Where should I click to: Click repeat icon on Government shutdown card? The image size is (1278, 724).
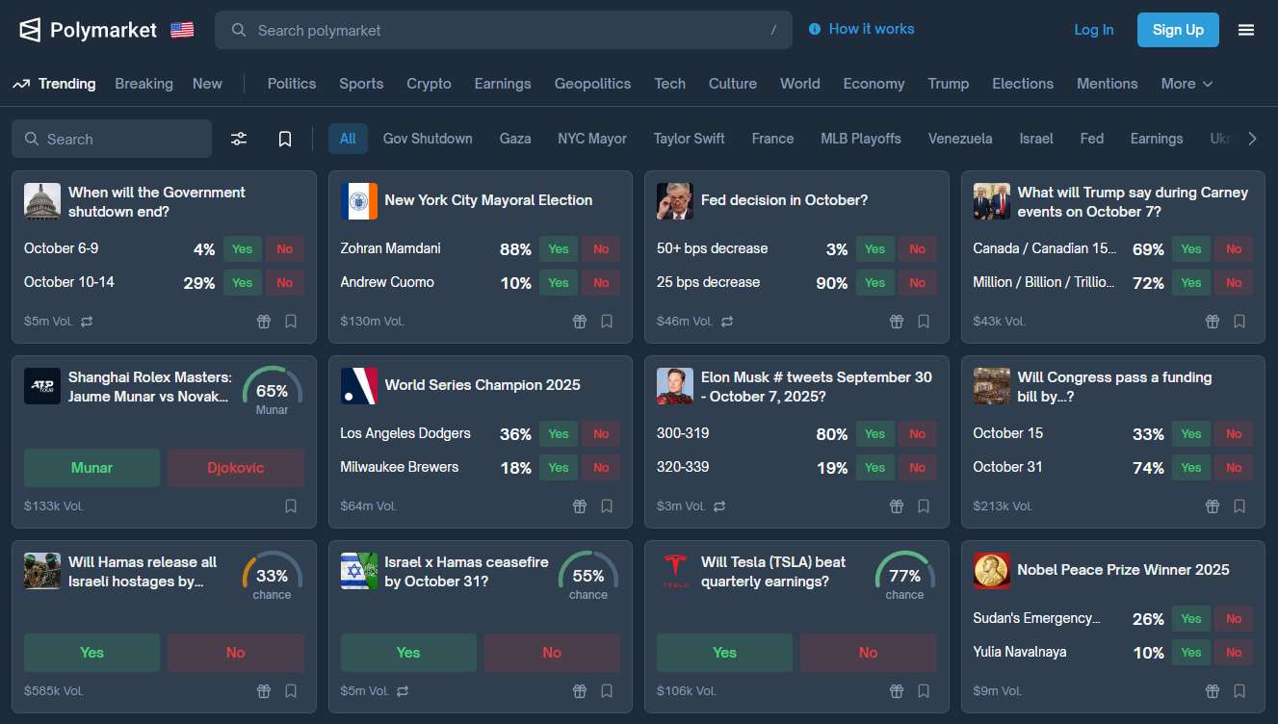(87, 322)
